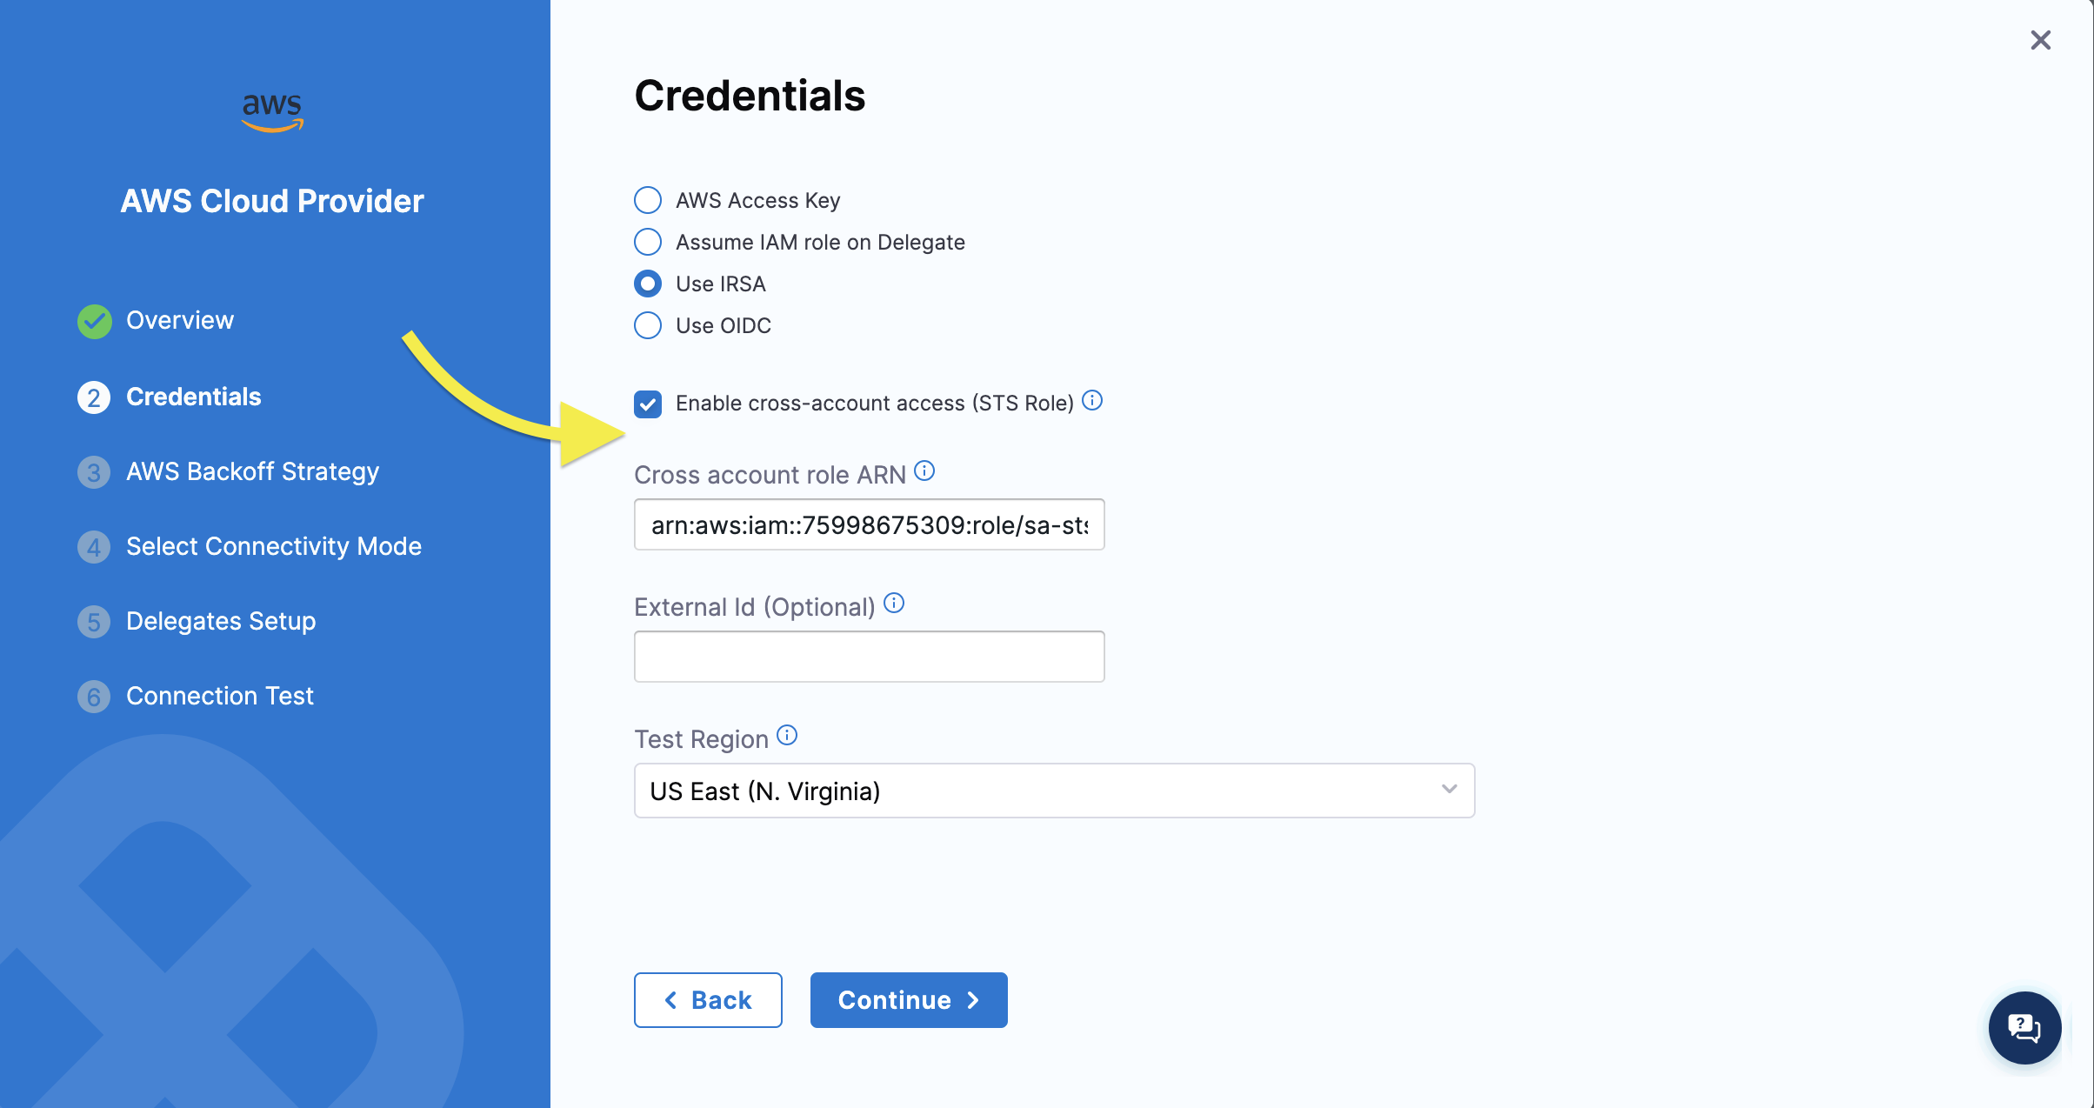
Task: Open the help chat bubble icon
Action: pyautogui.click(x=2024, y=1028)
